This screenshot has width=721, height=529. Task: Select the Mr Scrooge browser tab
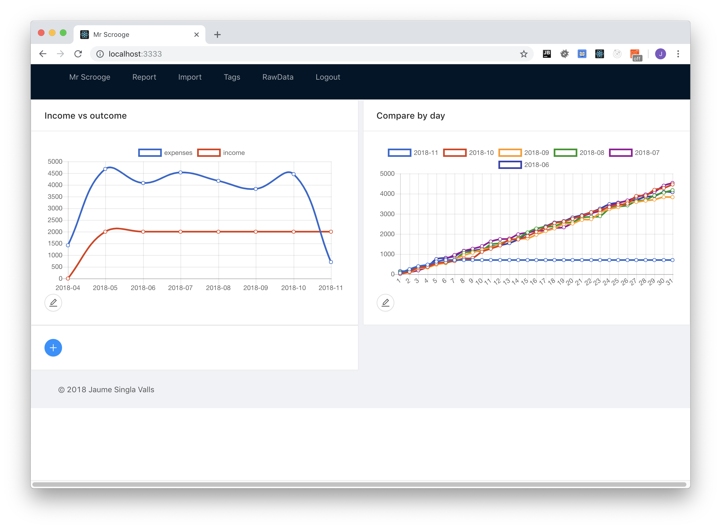139,35
